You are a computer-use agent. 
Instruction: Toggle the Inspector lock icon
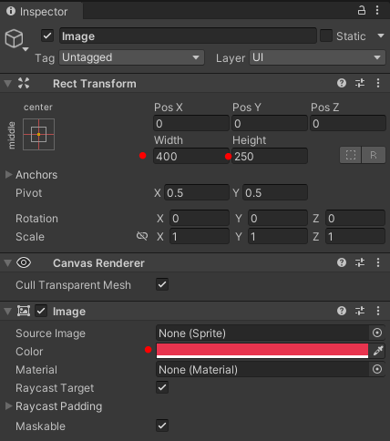coord(361,11)
